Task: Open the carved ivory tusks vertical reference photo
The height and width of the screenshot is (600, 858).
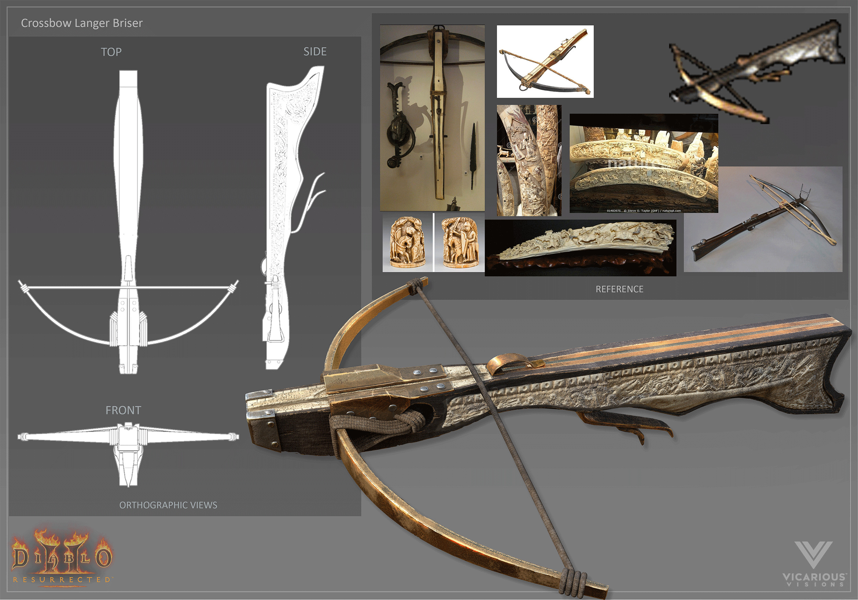Action: 529,160
